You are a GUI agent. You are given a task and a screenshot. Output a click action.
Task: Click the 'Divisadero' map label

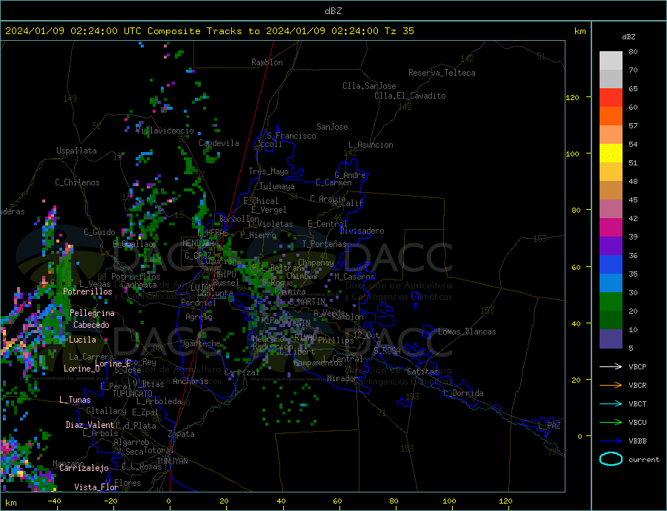click(x=362, y=231)
